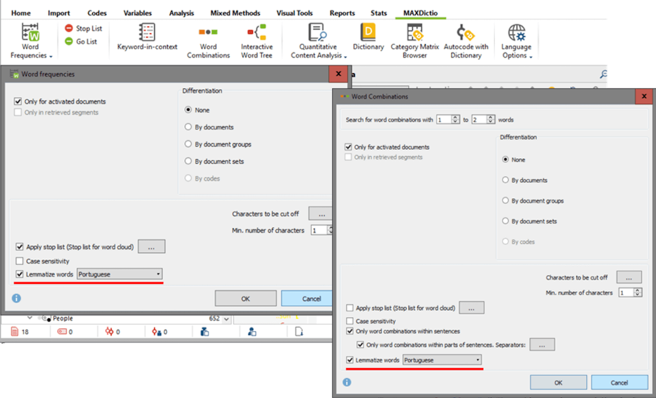The height and width of the screenshot is (398, 656).
Task: Open Word Combinations from the ribbon
Action: [208, 41]
